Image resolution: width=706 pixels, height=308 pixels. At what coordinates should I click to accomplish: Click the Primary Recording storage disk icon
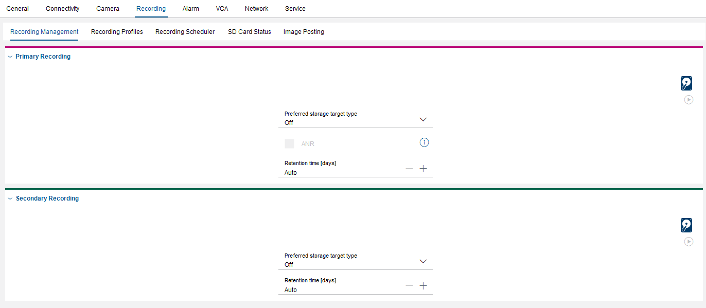(x=686, y=83)
